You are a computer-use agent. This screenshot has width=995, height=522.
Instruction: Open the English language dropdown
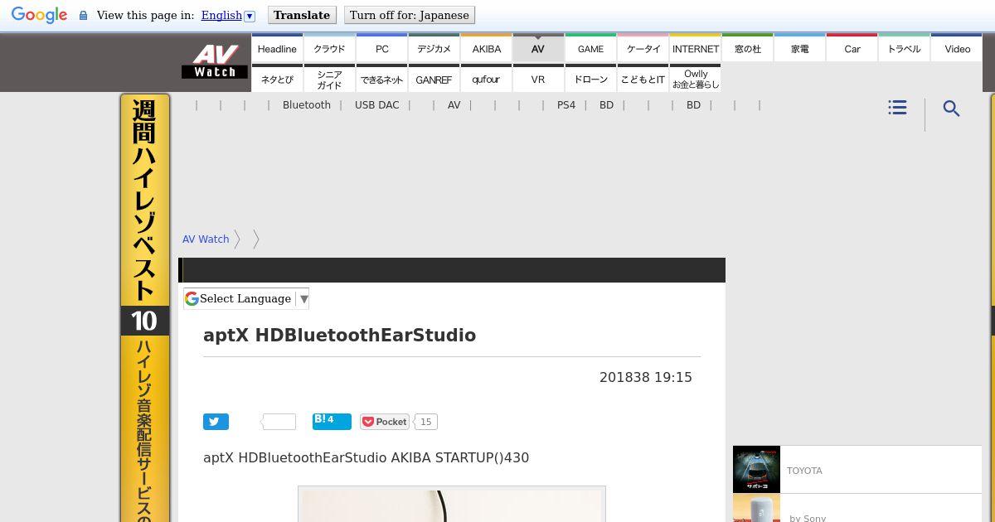(x=228, y=16)
